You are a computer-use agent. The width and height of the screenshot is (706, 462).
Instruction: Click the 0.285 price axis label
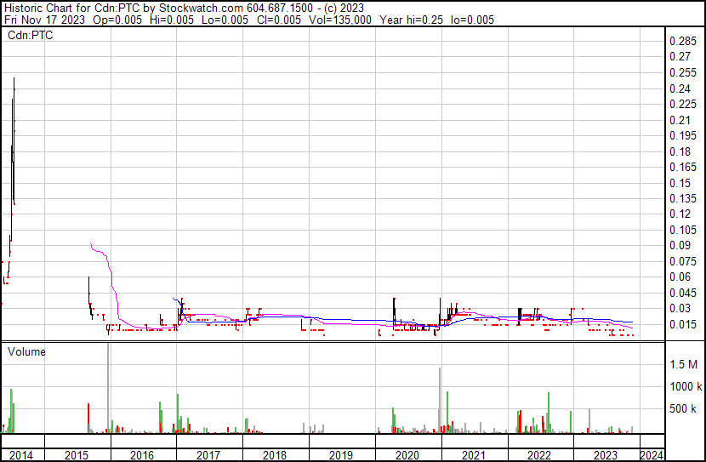[683, 41]
